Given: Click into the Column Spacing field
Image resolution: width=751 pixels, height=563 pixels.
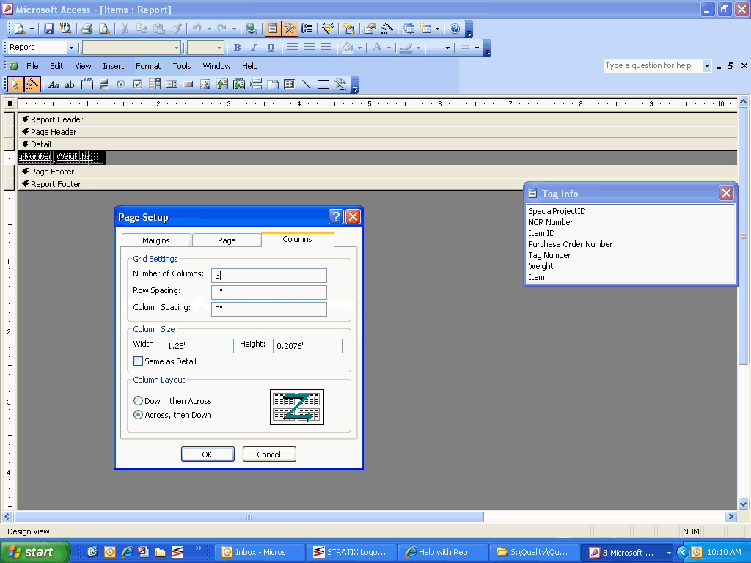Looking at the screenshot, I should click(268, 309).
